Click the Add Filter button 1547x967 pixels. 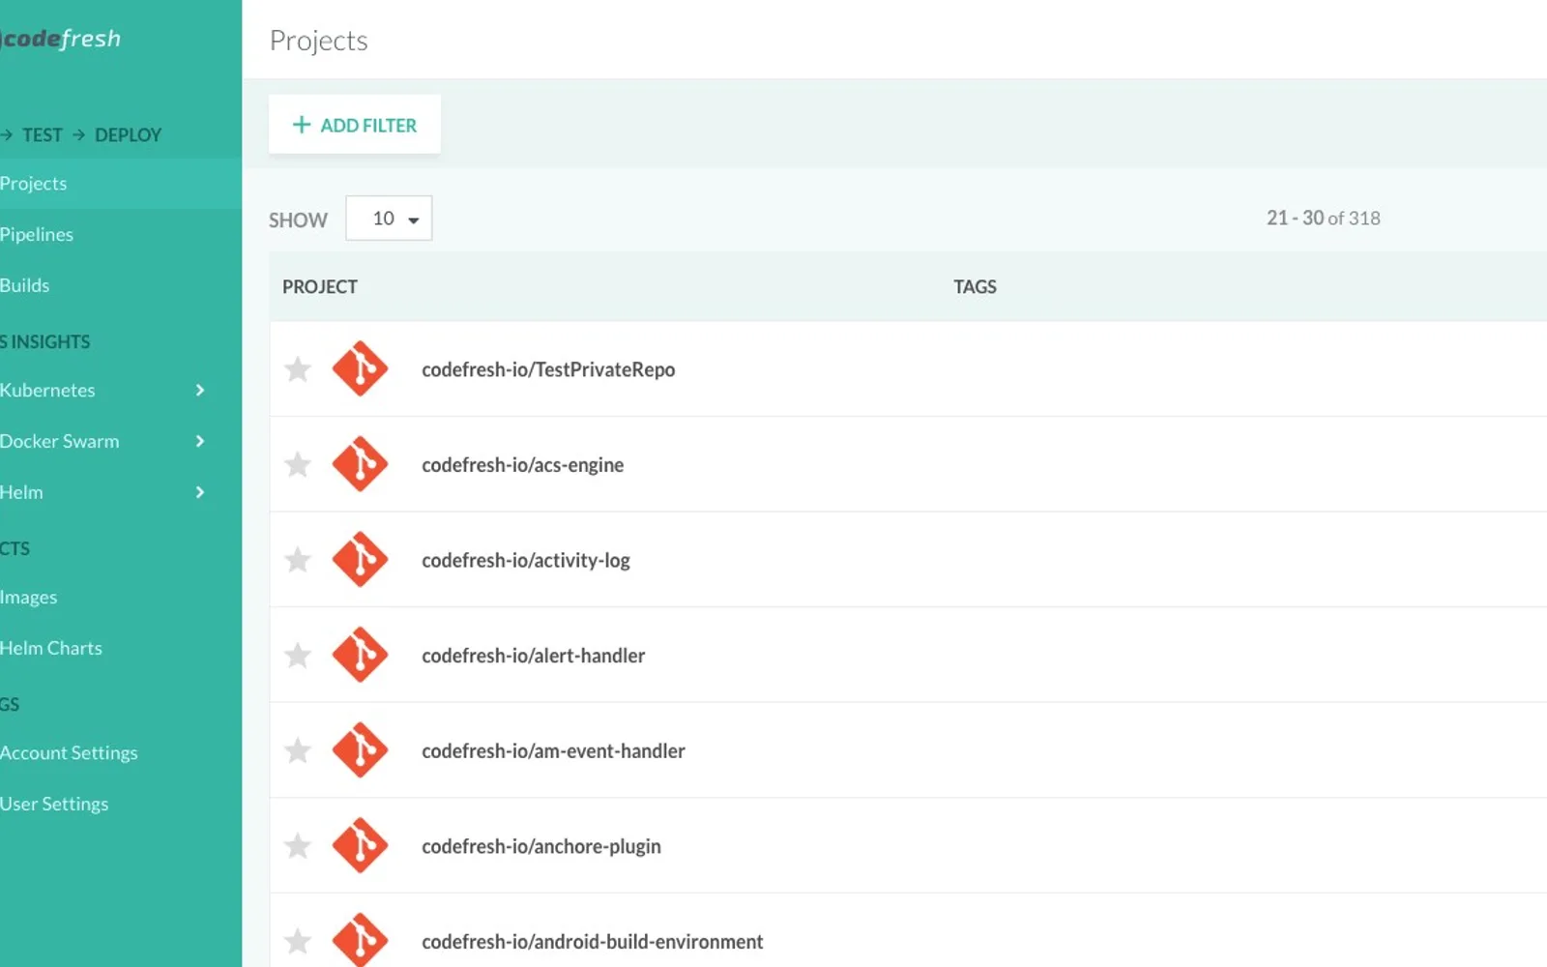(x=355, y=125)
